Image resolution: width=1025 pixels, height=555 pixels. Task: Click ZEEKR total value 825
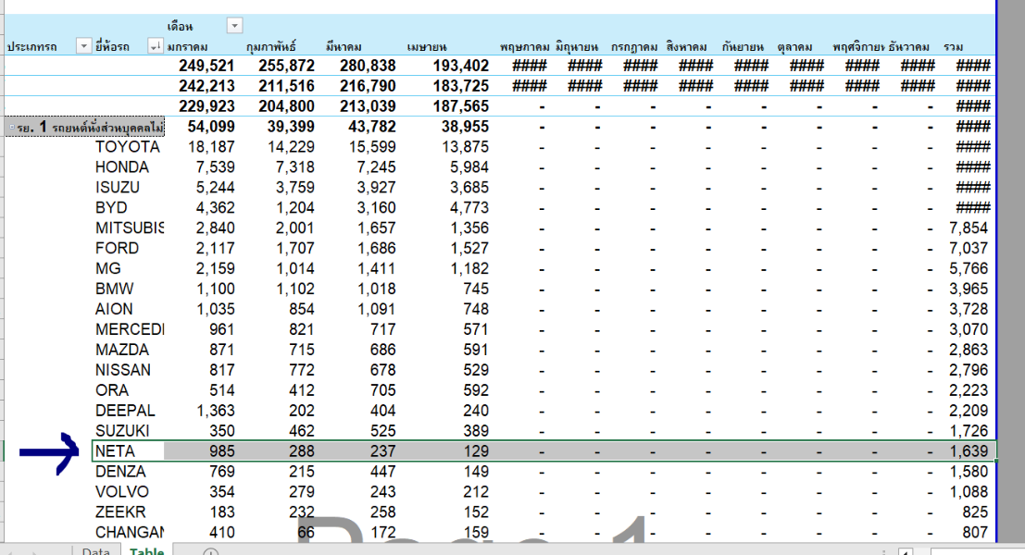pyautogui.click(x=975, y=512)
